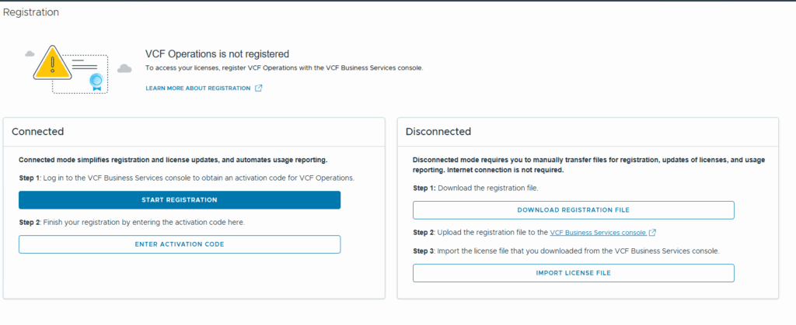Click the gray cloud right of certificate
This screenshot has width=796, height=325.
(x=124, y=68)
